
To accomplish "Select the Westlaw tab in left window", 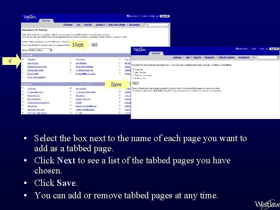I will coord(46,21).
